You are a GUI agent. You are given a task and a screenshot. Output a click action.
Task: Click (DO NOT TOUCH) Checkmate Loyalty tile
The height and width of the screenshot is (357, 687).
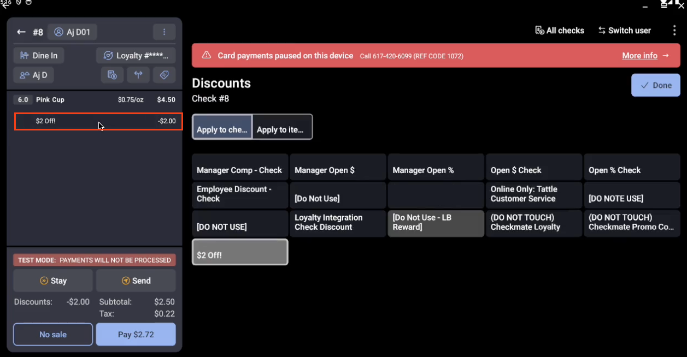click(x=533, y=224)
